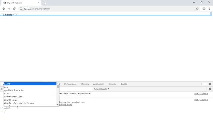Go forward to the next page
This screenshot has height=120, width=213.
pyautogui.click(x=9, y=9)
